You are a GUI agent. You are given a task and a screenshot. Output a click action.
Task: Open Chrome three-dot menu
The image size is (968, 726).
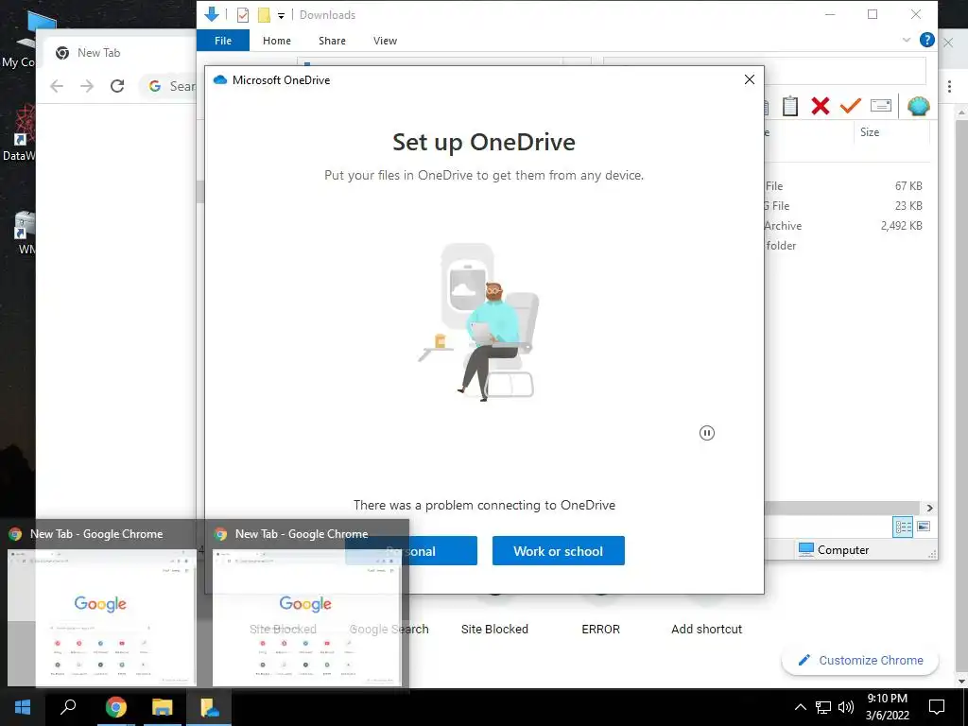[949, 86]
